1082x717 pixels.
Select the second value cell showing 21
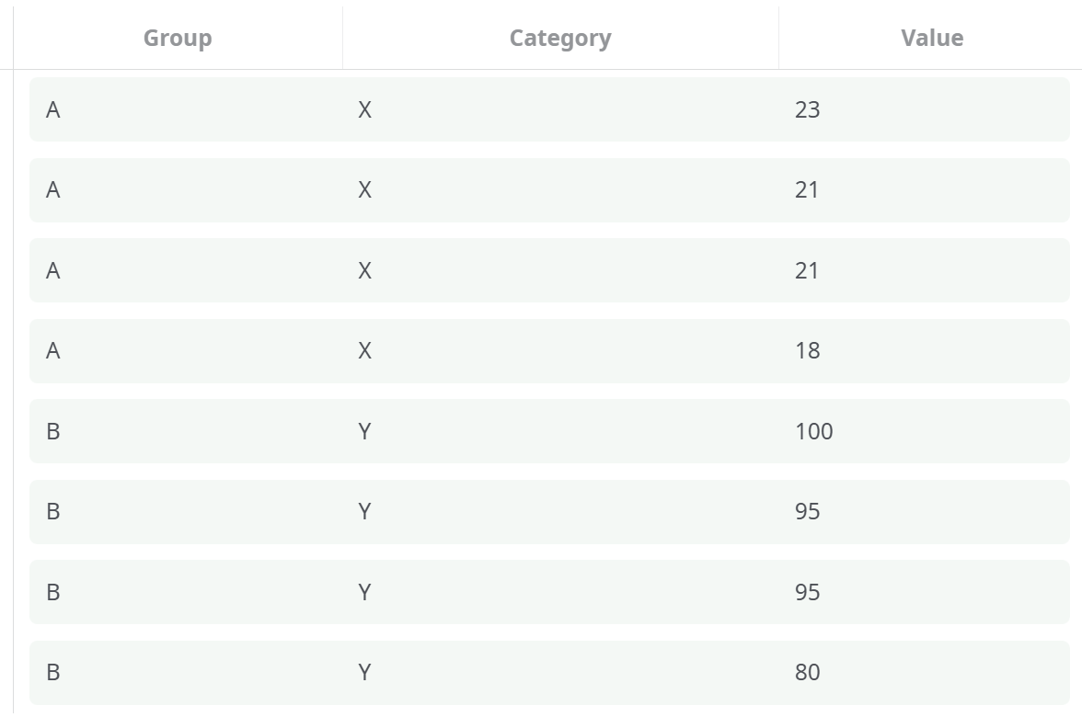coord(807,270)
